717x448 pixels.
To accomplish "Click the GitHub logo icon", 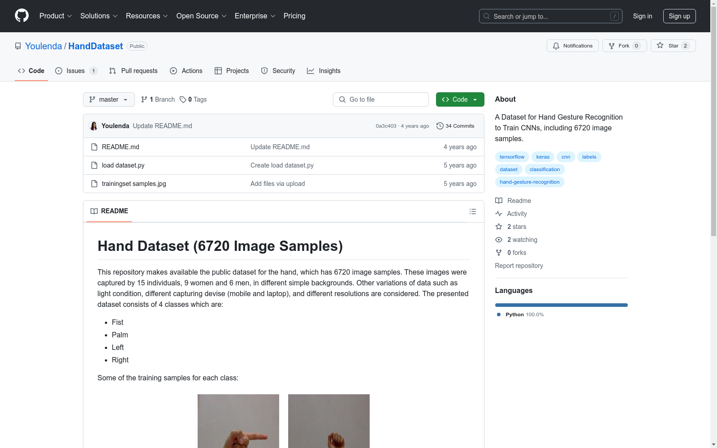I will point(22,16).
